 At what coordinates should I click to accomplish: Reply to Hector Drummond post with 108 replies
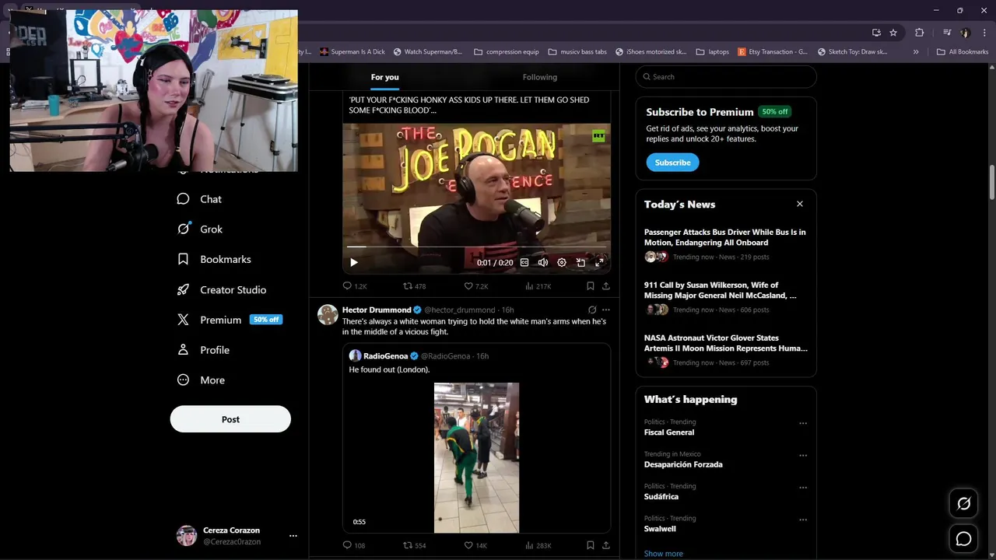click(354, 545)
